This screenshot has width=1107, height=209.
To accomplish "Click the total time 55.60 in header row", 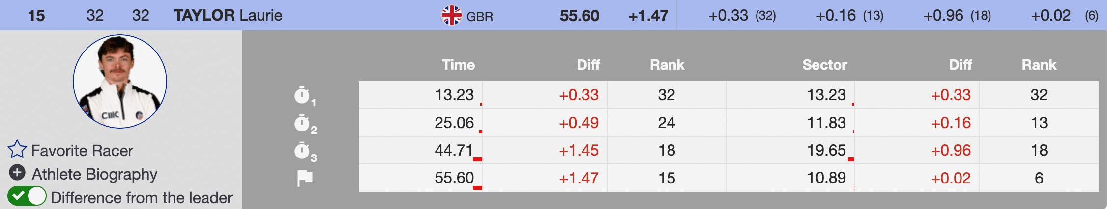I will coord(579,16).
